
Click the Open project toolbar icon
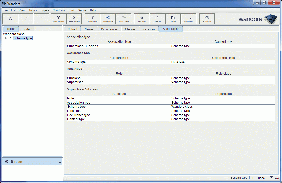coord(58,18)
